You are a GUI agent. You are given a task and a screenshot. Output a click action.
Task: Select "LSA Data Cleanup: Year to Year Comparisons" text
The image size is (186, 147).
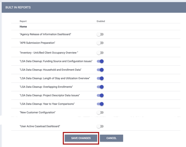point(47,104)
